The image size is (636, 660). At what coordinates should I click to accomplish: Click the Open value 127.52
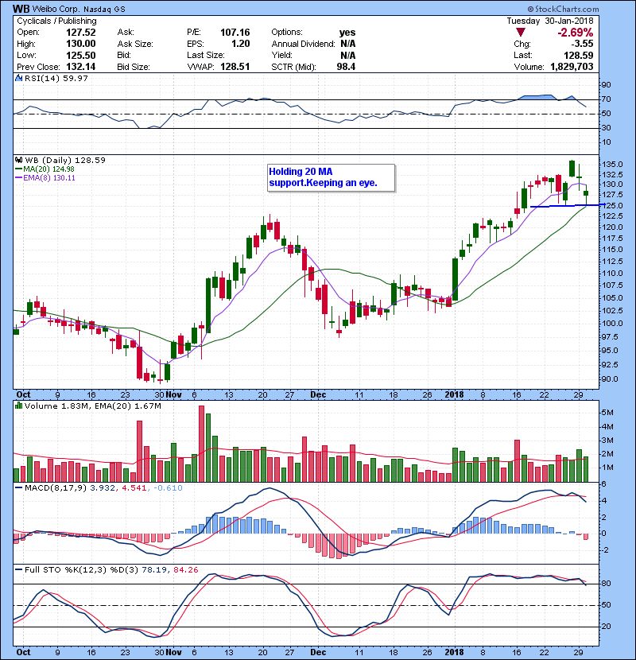(x=81, y=33)
